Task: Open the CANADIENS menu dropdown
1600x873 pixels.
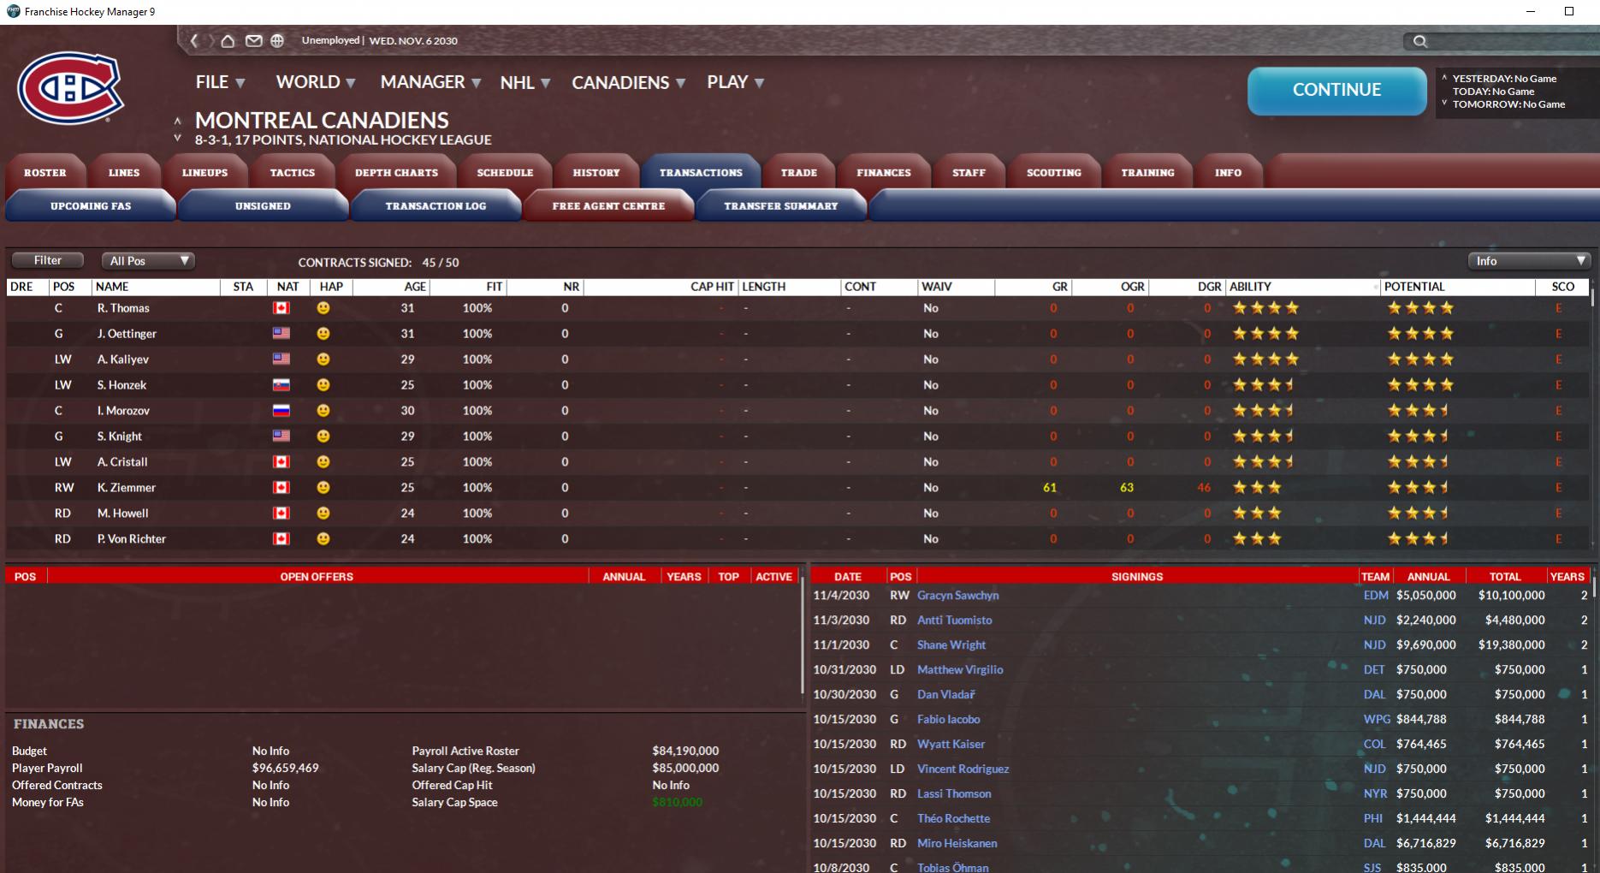Action: coord(629,83)
